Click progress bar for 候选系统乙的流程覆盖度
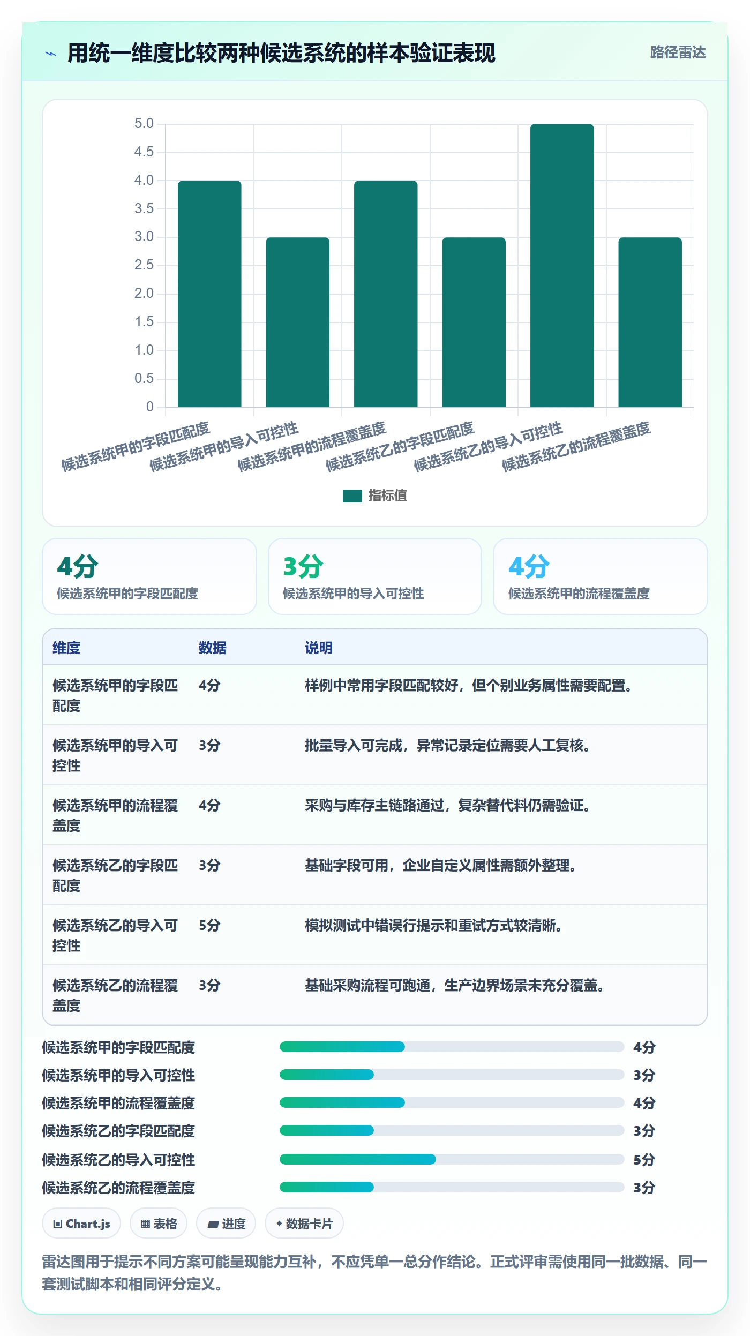 (x=452, y=1187)
